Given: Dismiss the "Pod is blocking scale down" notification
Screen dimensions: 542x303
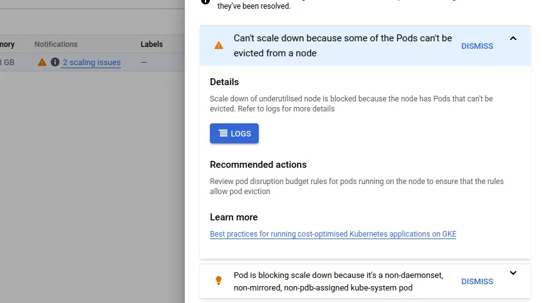Looking at the screenshot, I should [x=477, y=282].
